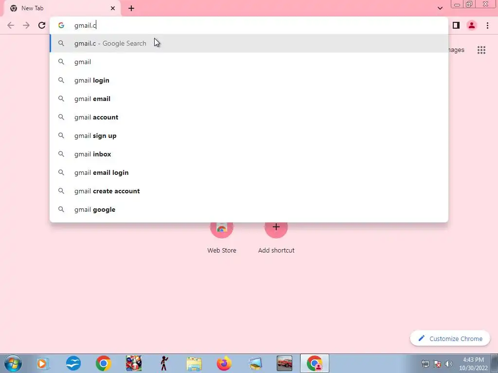
Task: Click the forward navigation arrow
Action: pyautogui.click(x=26, y=25)
